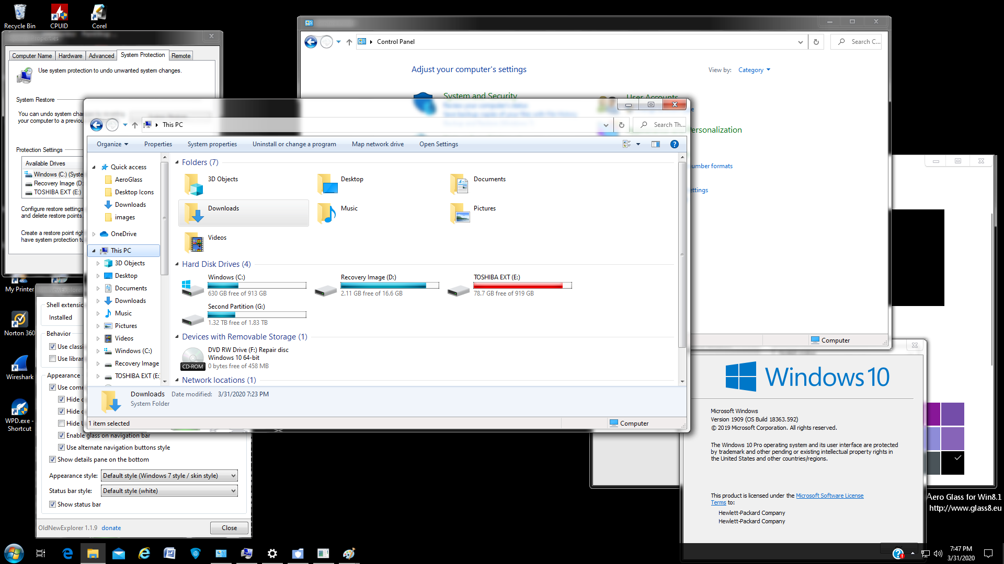
Task: Open the Wireshark desktop shortcut
Action: pos(20,367)
